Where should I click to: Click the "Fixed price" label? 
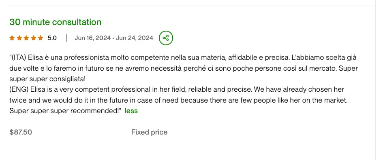pos(149,132)
